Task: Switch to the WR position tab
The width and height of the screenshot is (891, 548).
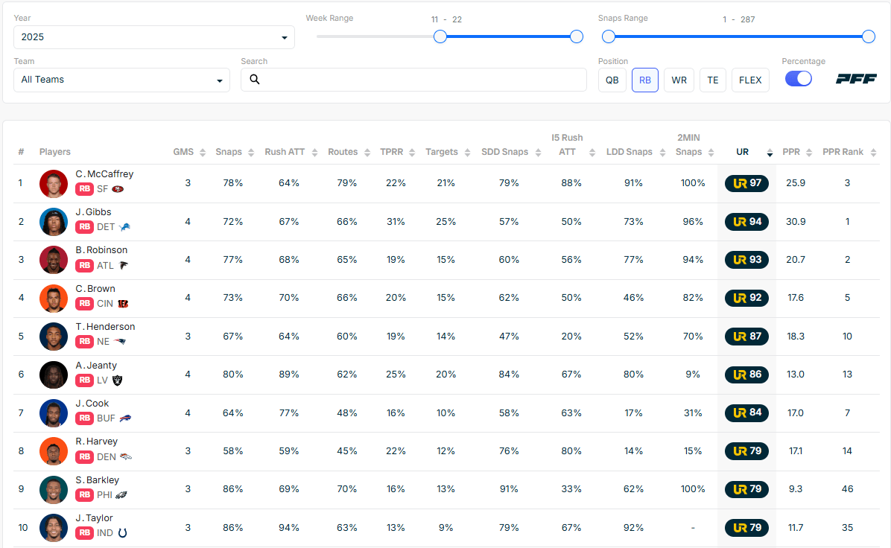Action: click(679, 80)
